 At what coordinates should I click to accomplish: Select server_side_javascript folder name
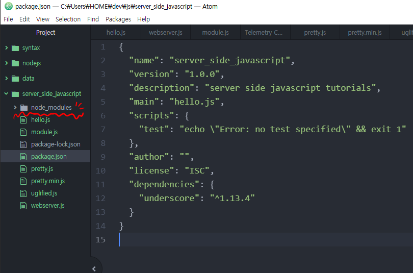point(51,94)
